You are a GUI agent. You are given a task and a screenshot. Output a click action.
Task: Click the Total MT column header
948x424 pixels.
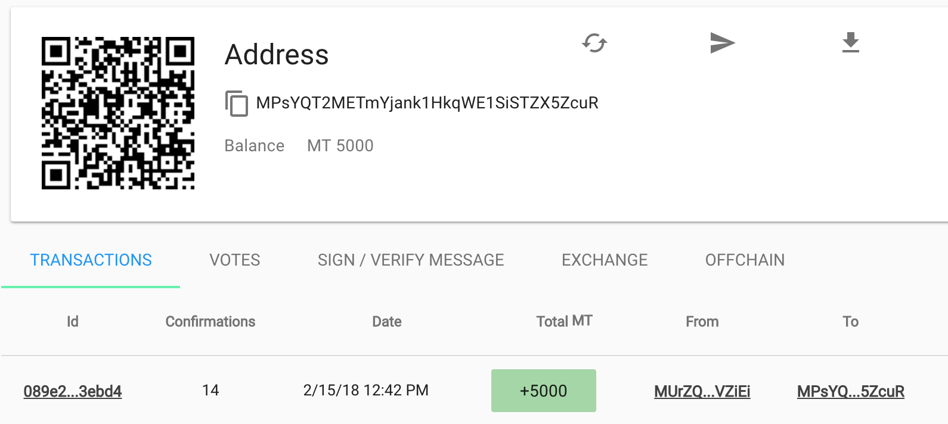[x=564, y=322]
